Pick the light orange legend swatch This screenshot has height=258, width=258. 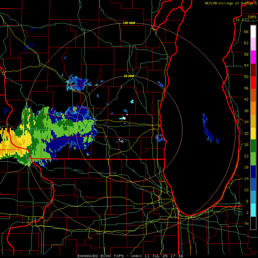(253, 108)
